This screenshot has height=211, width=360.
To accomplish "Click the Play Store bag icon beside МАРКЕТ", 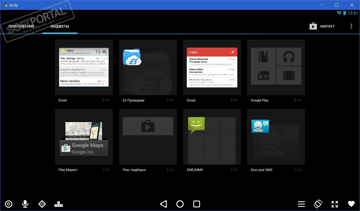I will 313,26.
